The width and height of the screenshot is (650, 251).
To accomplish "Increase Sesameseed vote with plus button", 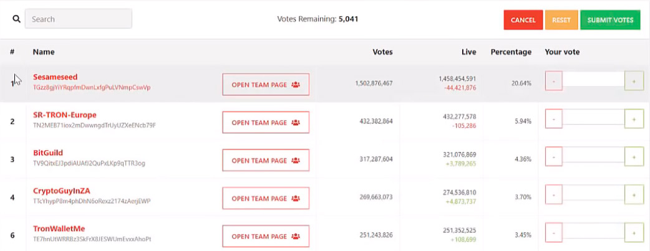I will tap(634, 82).
